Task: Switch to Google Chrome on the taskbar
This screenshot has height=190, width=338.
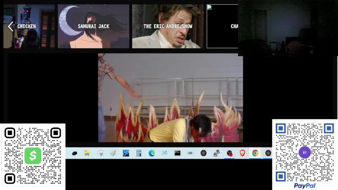Action: 255,153
